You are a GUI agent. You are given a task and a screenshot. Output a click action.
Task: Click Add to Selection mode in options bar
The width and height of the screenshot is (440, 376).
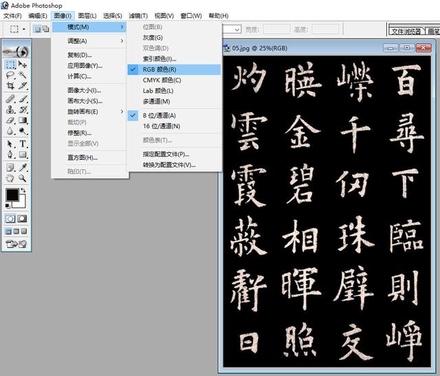[x=46, y=29]
